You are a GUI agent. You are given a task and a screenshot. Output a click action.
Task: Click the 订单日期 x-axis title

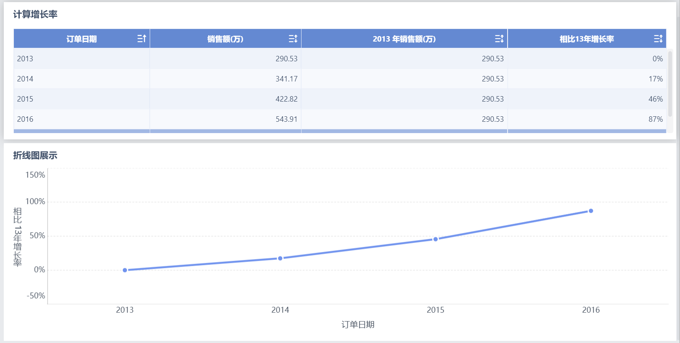[x=358, y=325]
